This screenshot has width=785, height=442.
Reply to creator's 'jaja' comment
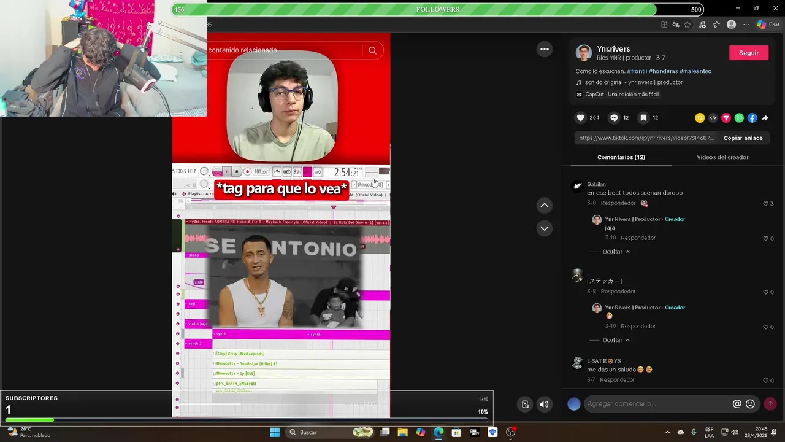click(x=638, y=238)
